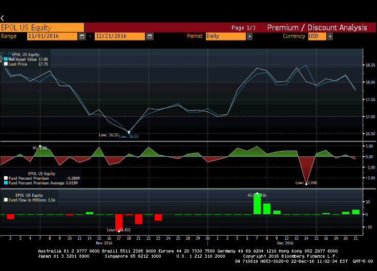Click the back arrow at top left
Image resolution: width=377 pixels, height=271 pixels.
(x=3, y=18)
